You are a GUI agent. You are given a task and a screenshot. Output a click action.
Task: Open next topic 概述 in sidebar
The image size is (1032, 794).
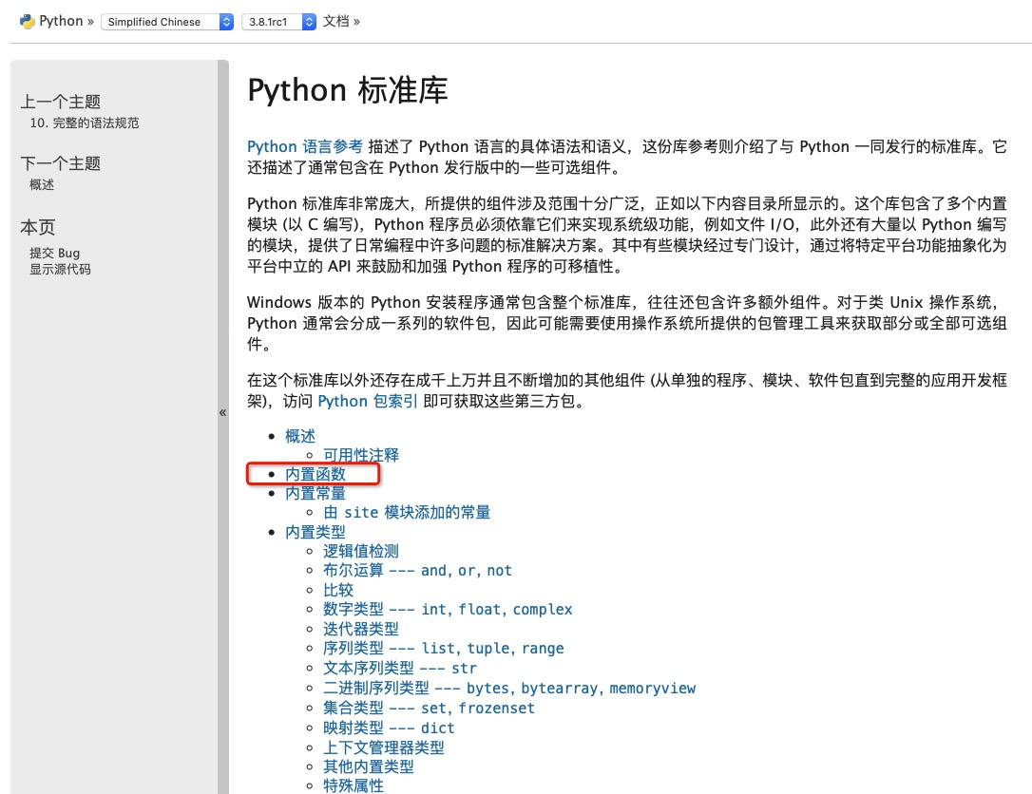(x=42, y=185)
